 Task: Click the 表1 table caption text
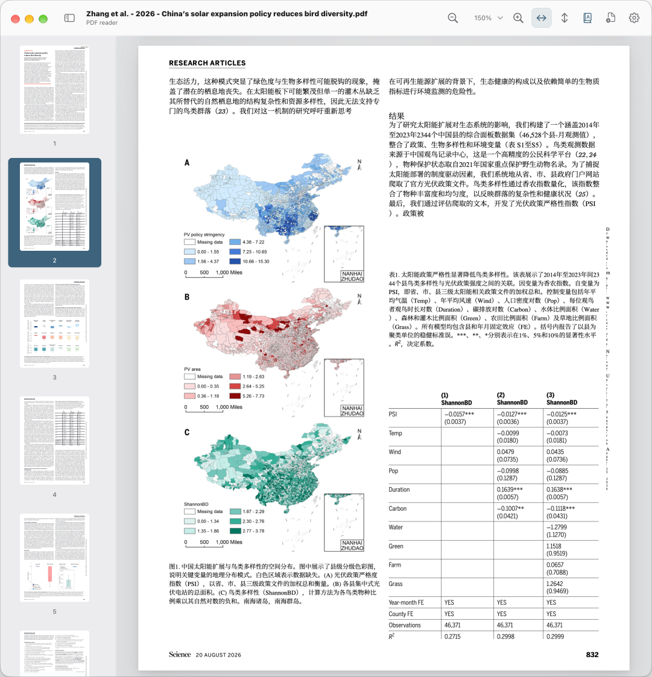click(x=494, y=309)
